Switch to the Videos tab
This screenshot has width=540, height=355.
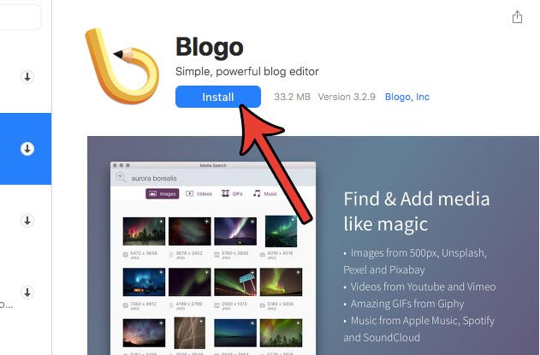199,194
